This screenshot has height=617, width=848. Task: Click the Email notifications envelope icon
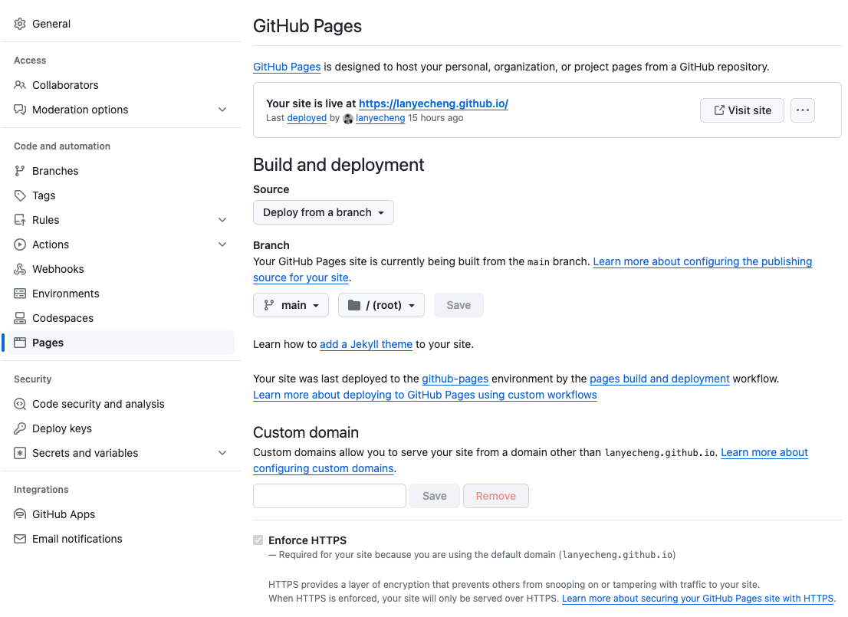pos(20,539)
